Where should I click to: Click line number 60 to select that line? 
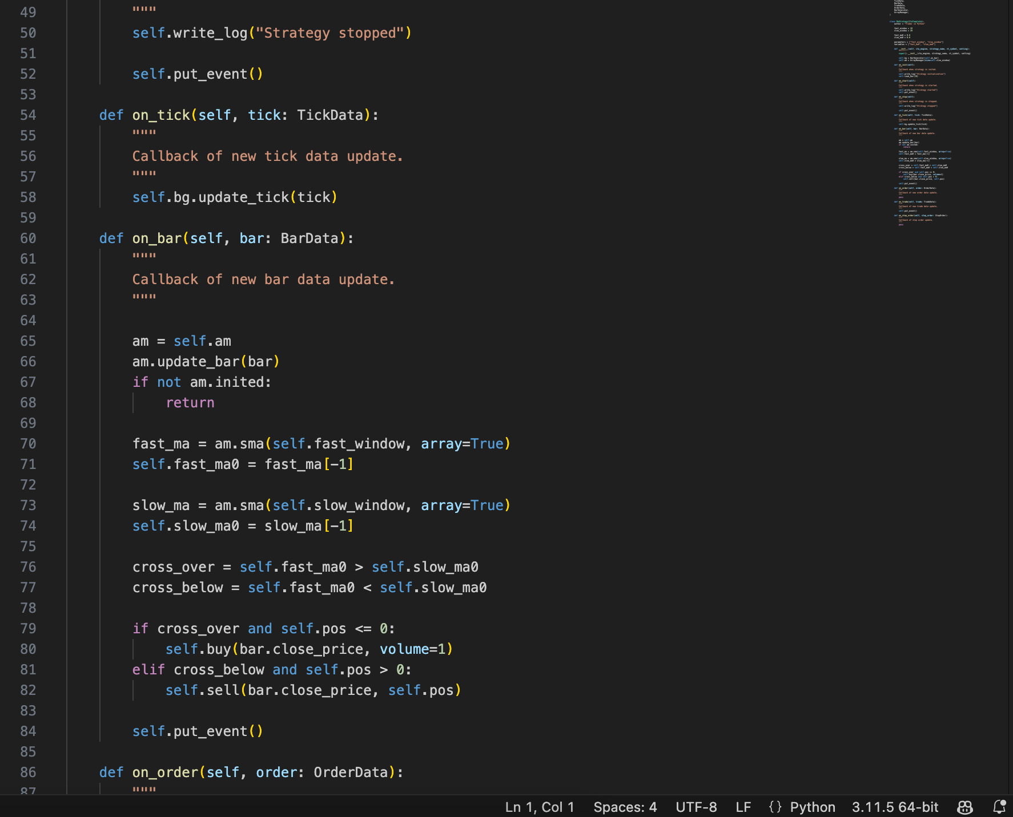pyautogui.click(x=27, y=238)
